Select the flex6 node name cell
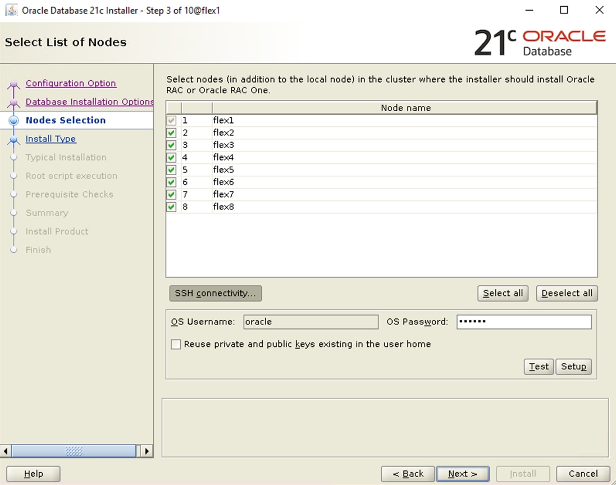The width and height of the screenshot is (616, 485). [405, 182]
